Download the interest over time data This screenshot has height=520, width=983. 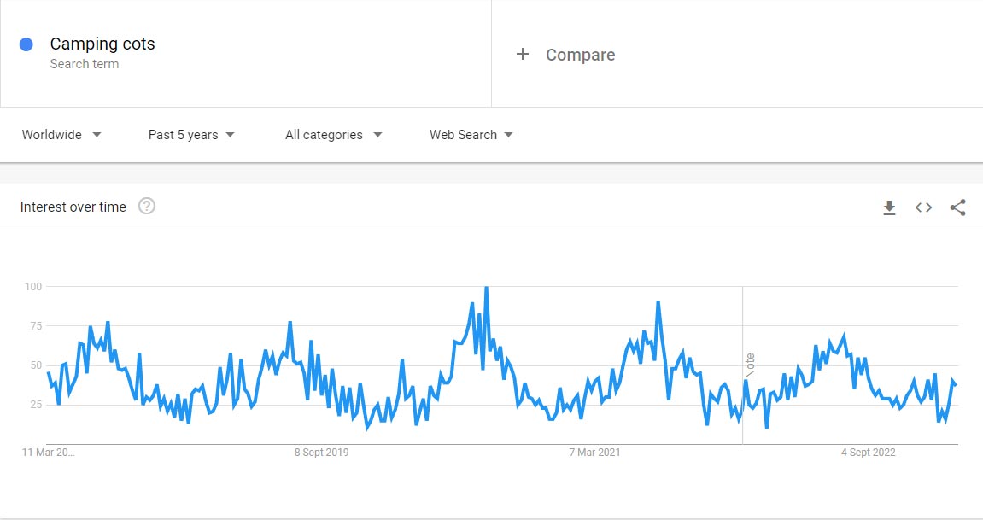point(889,207)
